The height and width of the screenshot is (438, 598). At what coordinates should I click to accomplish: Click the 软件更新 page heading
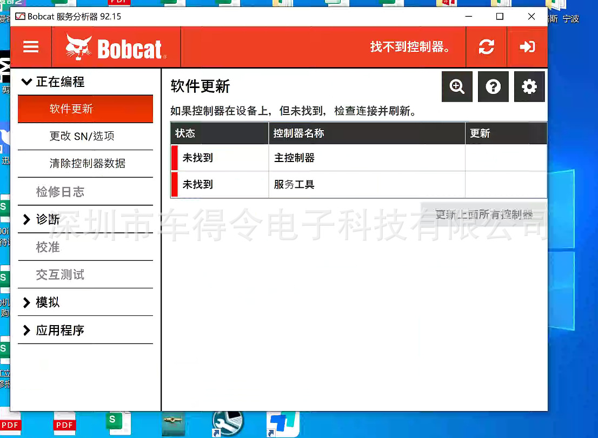[200, 86]
